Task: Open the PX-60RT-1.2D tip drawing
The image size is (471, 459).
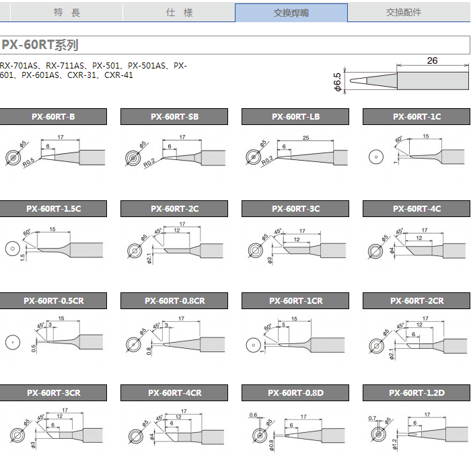Action: point(418,431)
